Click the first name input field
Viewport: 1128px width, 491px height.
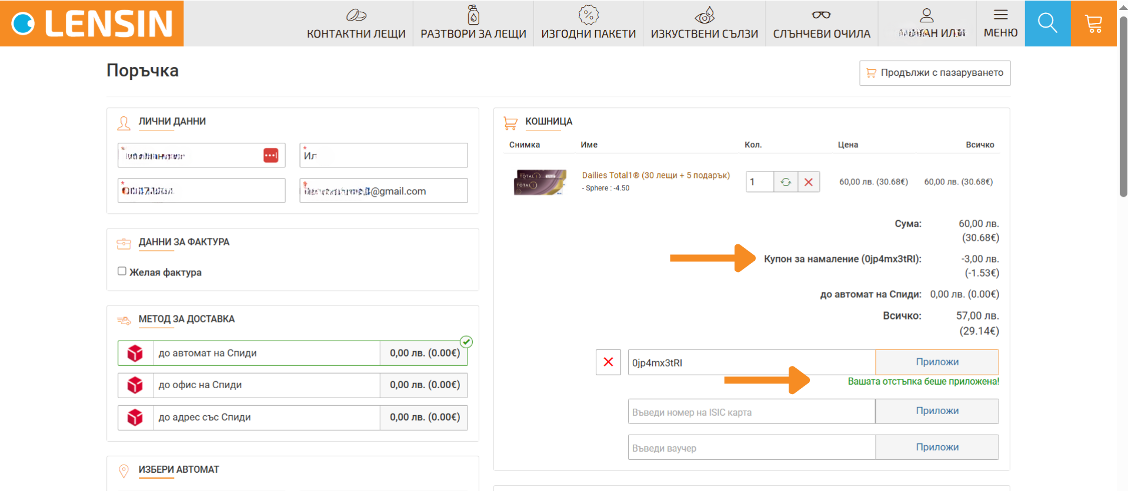pyautogui.click(x=201, y=156)
